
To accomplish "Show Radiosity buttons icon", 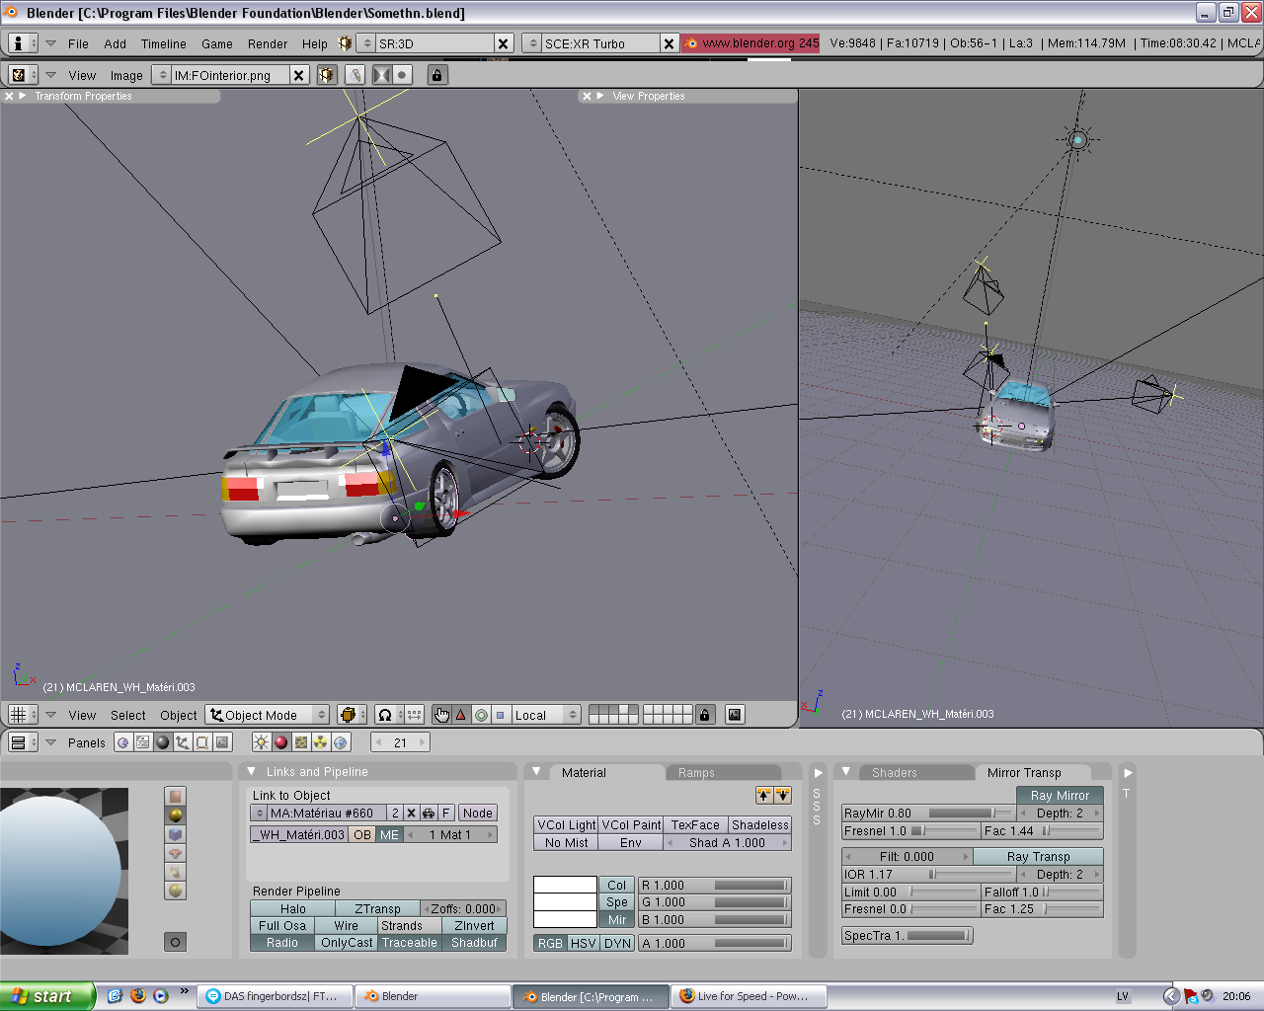I will click(x=321, y=742).
